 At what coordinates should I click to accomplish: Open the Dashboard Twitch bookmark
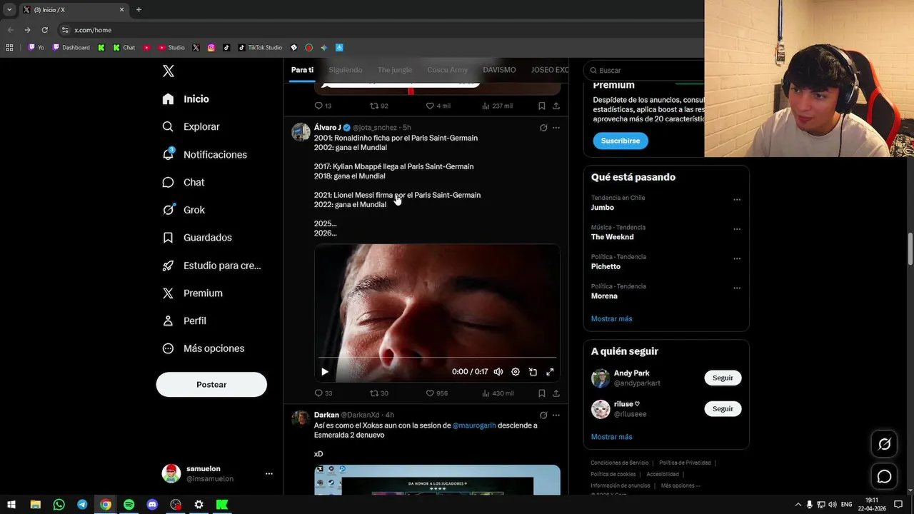tap(71, 48)
